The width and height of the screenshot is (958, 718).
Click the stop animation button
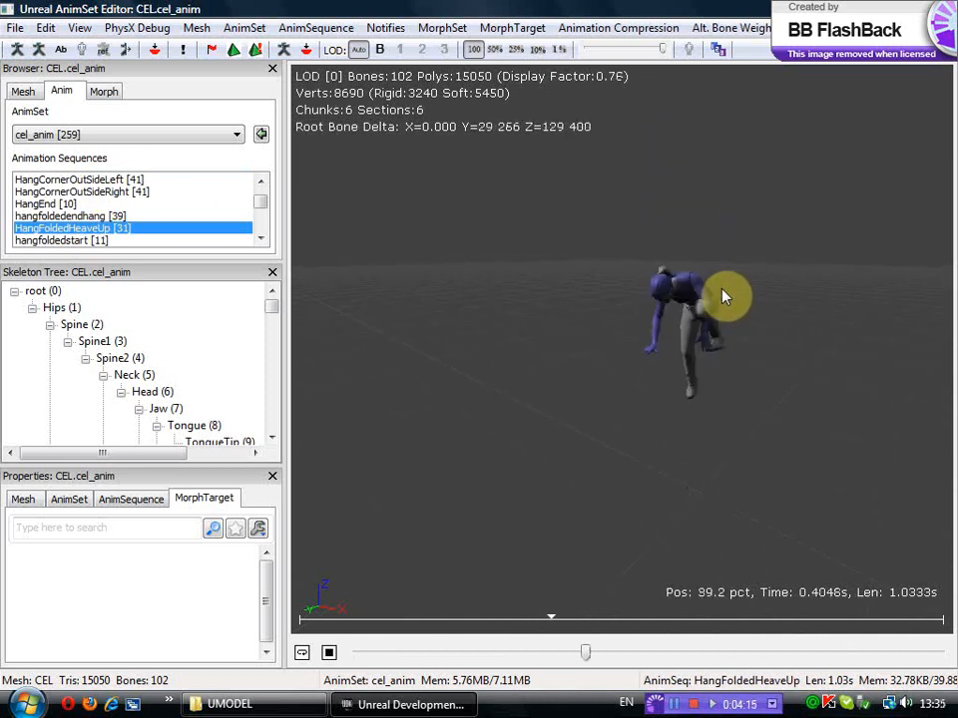[x=329, y=652]
